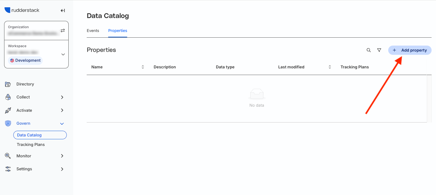Click the Tracking Plans column header
The image size is (436, 195).
[x=355, y=67]
